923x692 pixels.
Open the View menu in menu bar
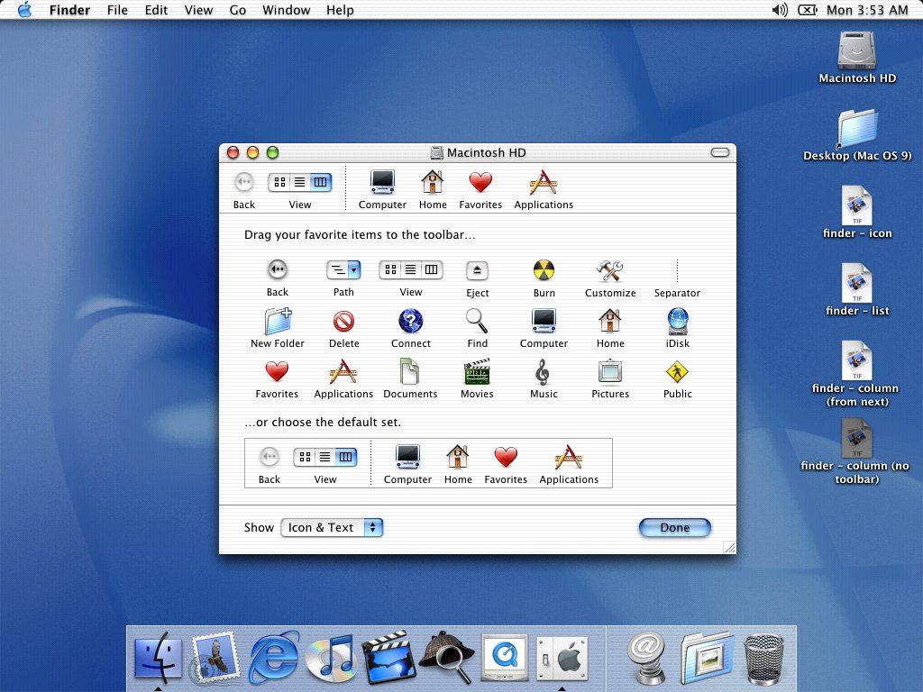pyautogui.click(x=198, y=10)
